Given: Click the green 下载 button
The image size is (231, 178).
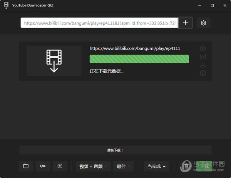Looking at the screenshot, I should pos(204,166).
